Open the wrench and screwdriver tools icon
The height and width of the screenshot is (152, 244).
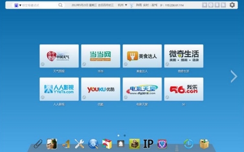[79, 144]
